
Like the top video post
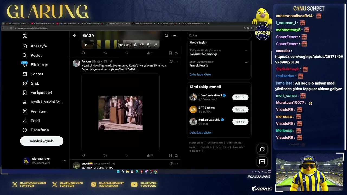point(127,53)
